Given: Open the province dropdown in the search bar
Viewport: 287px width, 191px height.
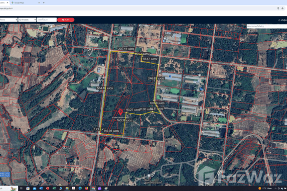Looking at the screenshot, I should point(8,20).
